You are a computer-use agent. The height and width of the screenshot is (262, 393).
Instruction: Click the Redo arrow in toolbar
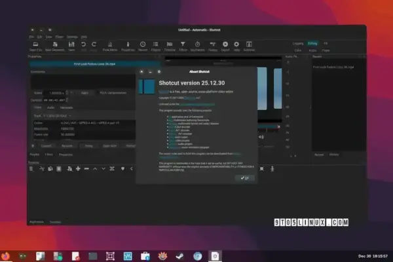[x=94, y=45]
